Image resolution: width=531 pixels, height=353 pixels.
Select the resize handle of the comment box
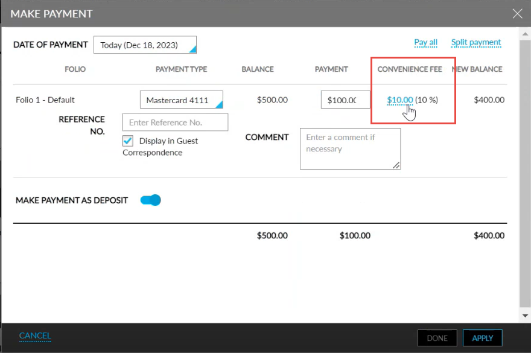396,165
